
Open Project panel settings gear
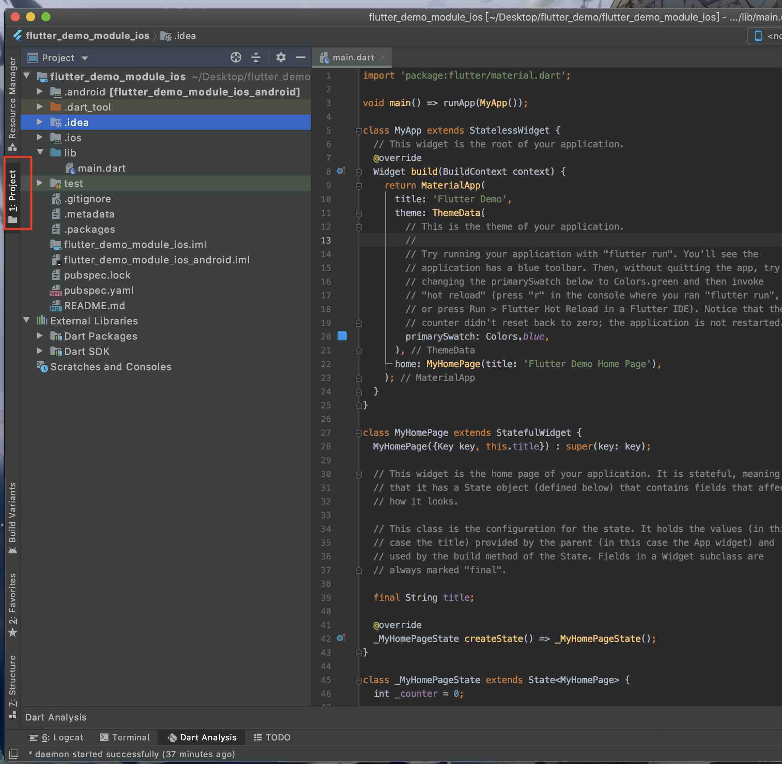click(x=281, y=57)
